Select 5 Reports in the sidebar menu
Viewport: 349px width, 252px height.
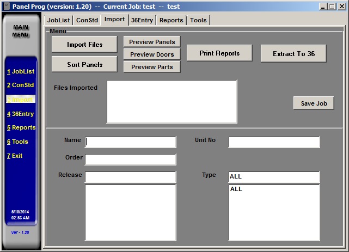21,127
